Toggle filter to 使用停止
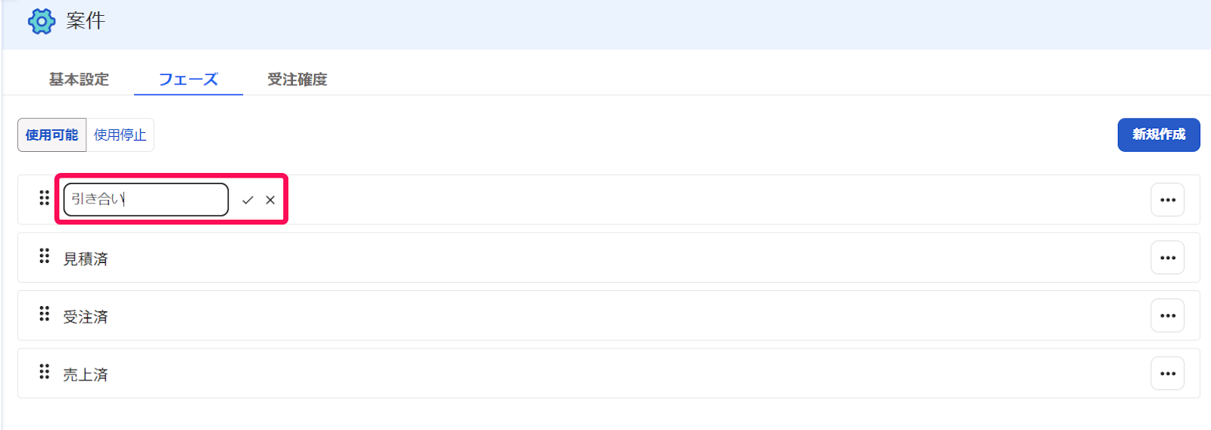Image resolution: width=1211 pixels, height=430 pixels. [x=120, y=135]
